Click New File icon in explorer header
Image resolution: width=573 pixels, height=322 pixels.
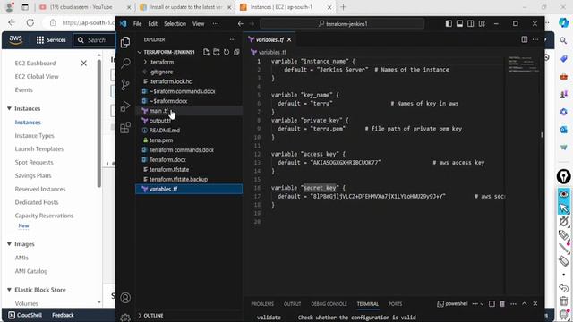(206, 52)
